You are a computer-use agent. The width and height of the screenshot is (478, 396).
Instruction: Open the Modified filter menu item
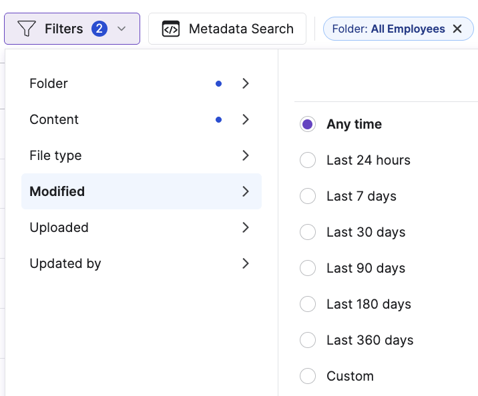(x=57, y=191)
